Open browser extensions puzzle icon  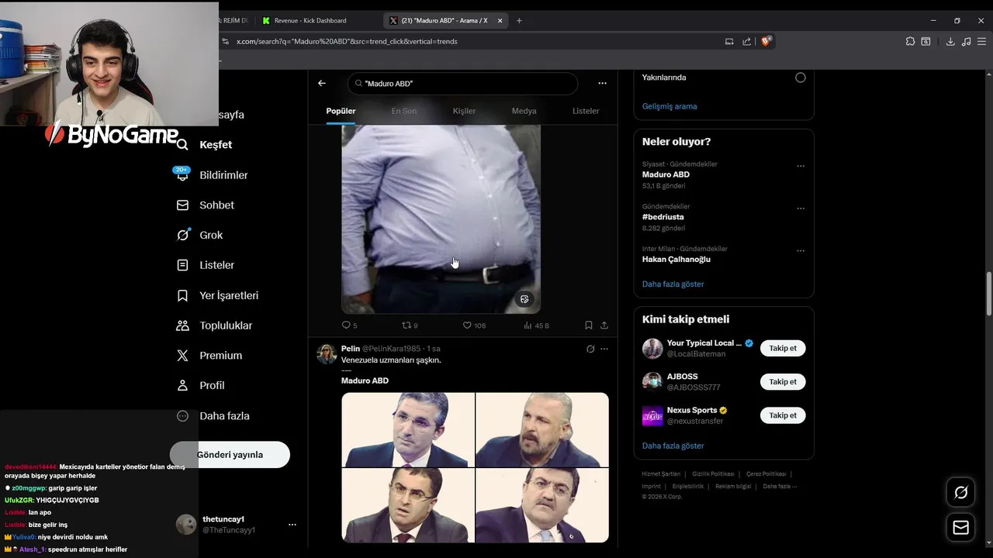[x=910, y=41]
